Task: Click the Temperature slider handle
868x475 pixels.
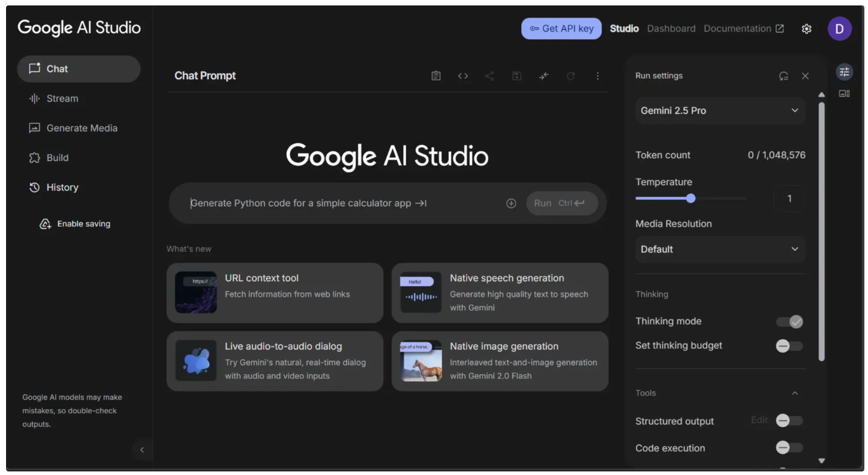Action: pyautogui.click(x=691, y=199)
